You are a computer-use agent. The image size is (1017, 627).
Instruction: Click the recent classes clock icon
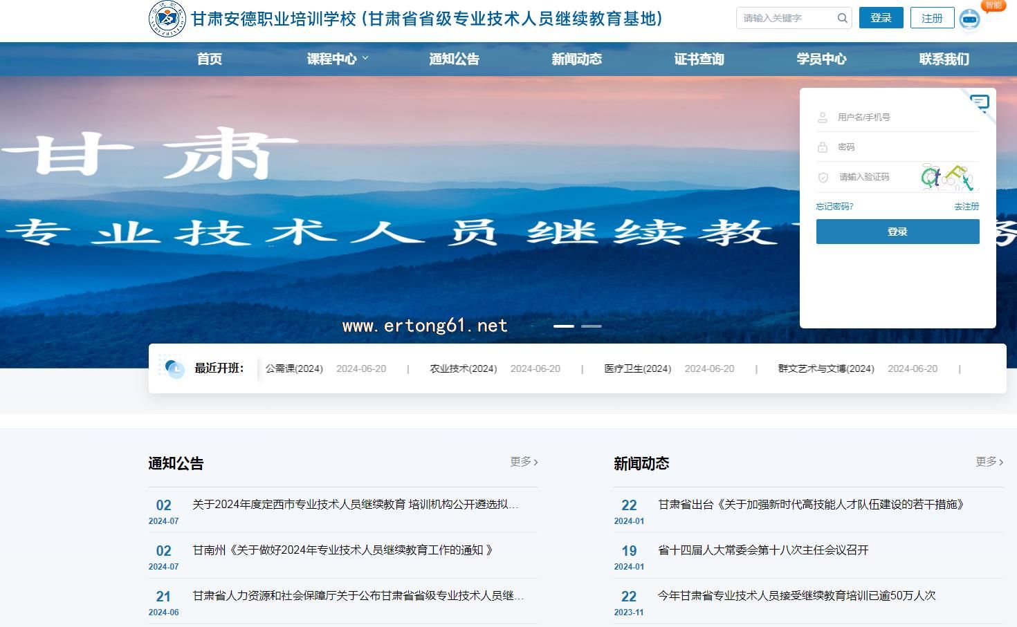(x=174, y=368)
